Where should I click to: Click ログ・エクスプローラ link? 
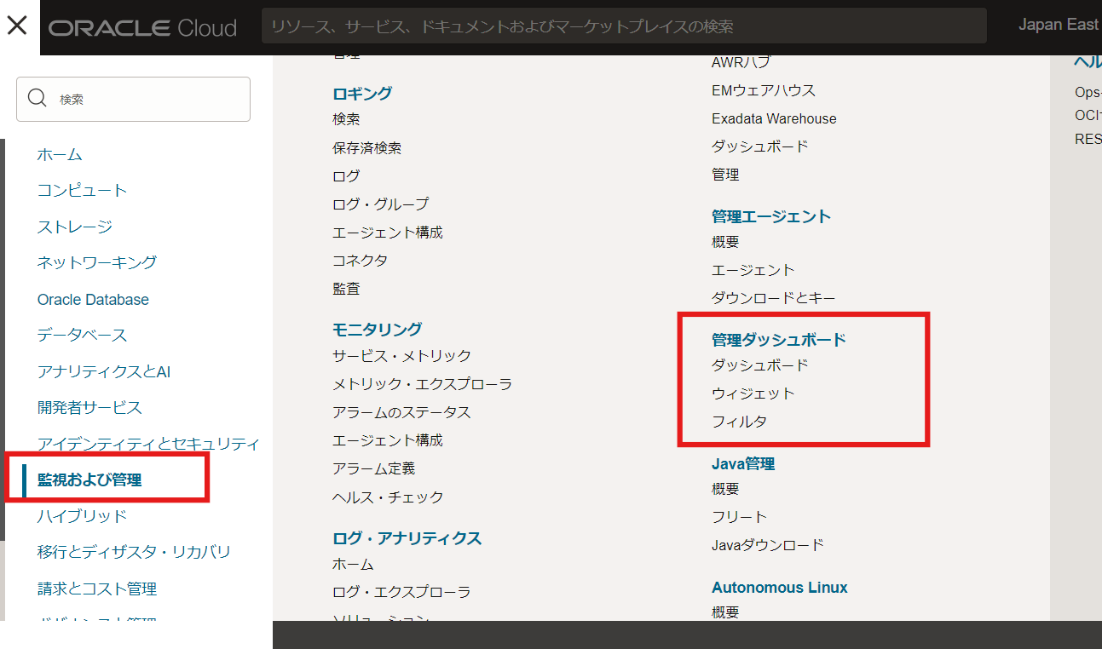(401, 592)
